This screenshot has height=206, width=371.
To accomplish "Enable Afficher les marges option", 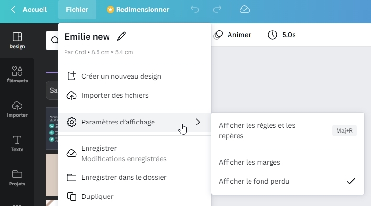I will (288, 162).
